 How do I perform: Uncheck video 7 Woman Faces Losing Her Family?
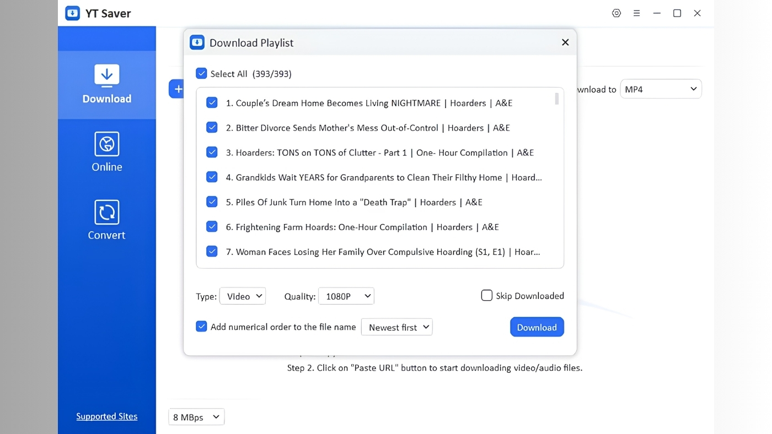click(212, 251)
